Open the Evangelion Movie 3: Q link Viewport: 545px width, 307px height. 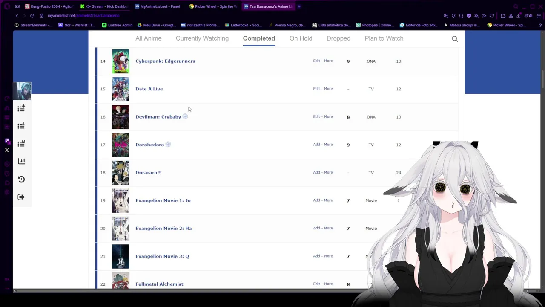click(162, 256)
